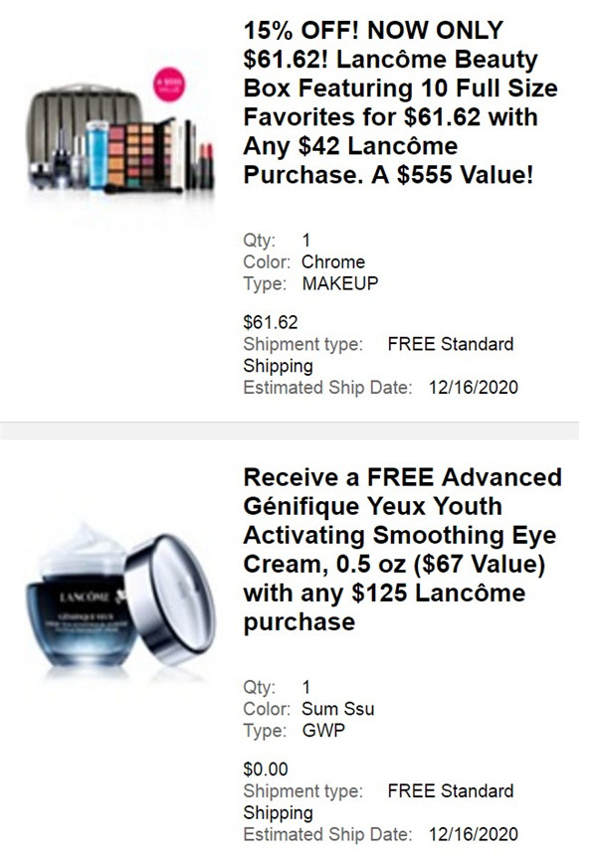
Task: Click the Beauty Box estimated ship date 12/16/2020
Action: coord(473,388)
